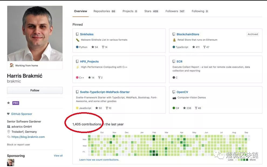Image resolution: width=267 pixels, height=167 pixels.
Task: Click Block or report user
Action: 19,145
